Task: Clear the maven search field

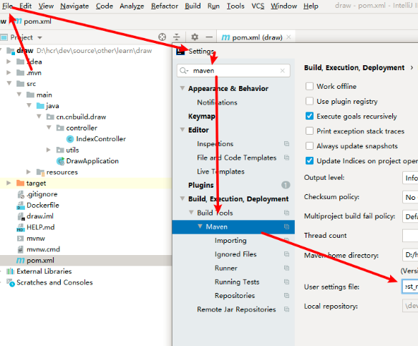Action: pyautogui.click(x=282, y=71)
